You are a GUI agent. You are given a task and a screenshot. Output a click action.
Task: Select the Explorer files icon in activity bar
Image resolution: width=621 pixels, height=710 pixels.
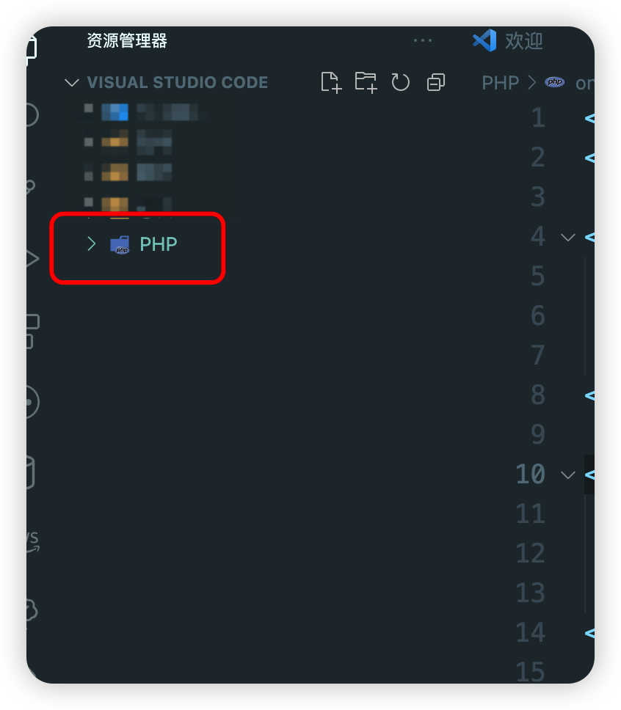(31, 48)
